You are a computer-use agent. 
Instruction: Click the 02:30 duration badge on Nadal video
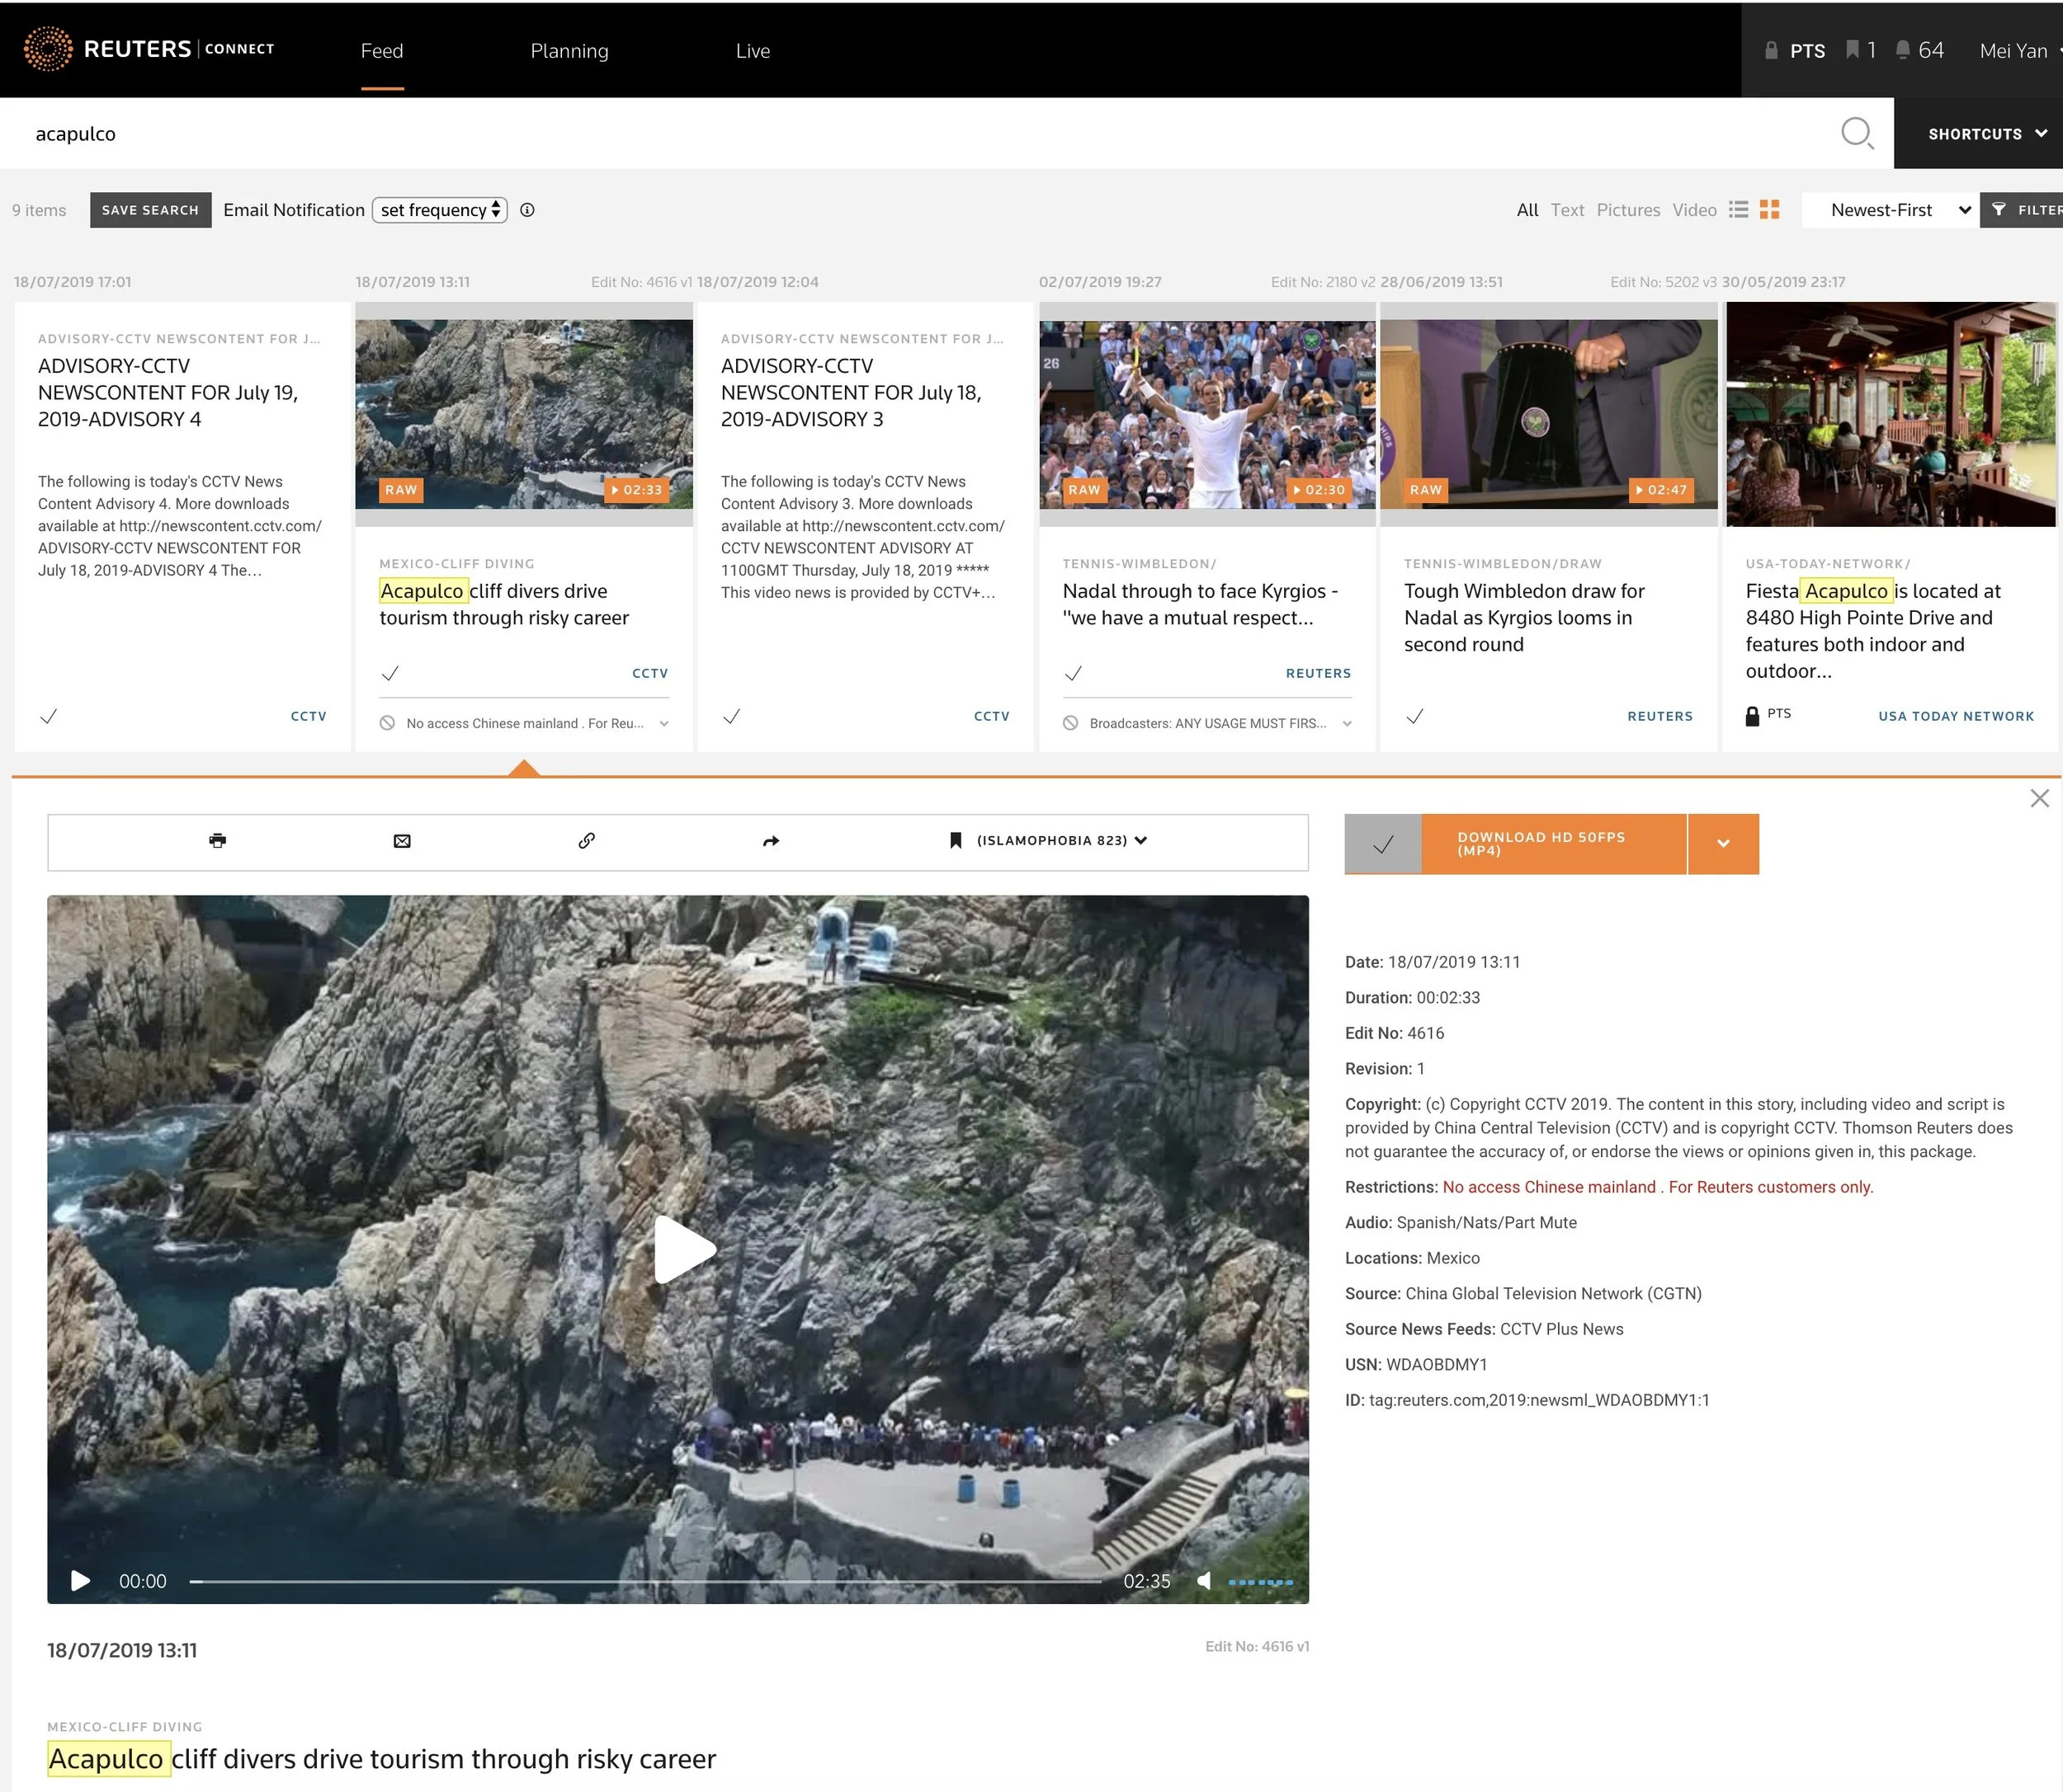[x=1319, y=490]
